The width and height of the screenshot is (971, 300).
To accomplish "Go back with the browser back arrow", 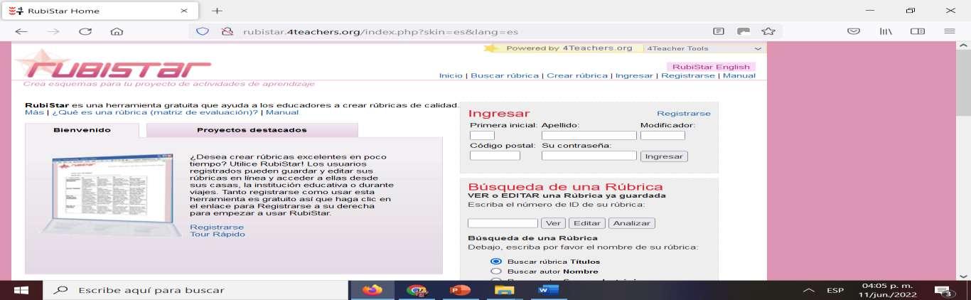I will [x=21, y=31].
